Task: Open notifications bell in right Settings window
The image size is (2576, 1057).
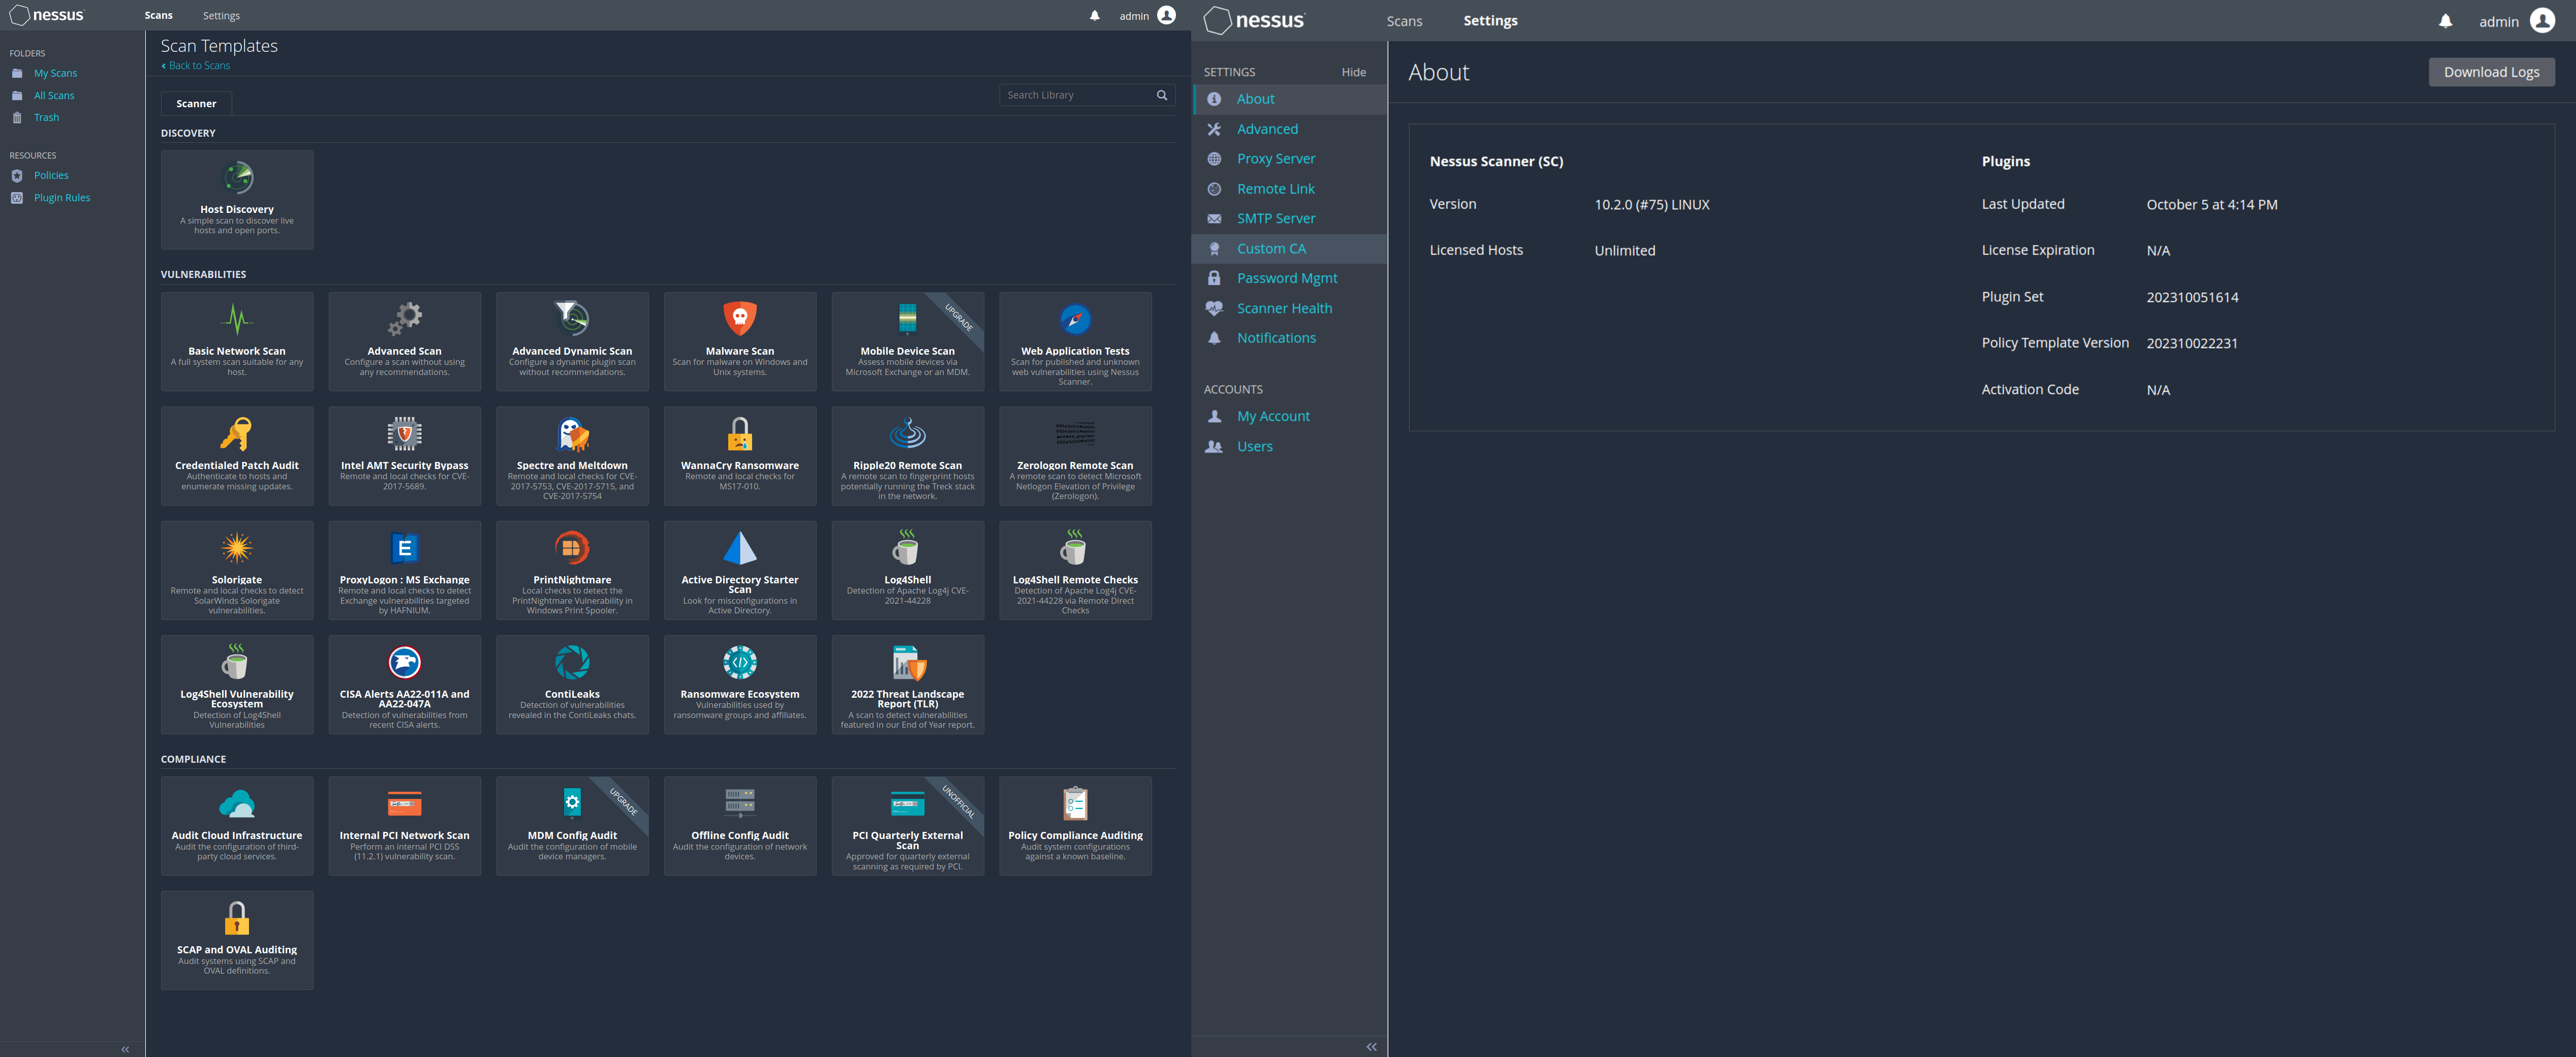Action: click(2445, 21)
